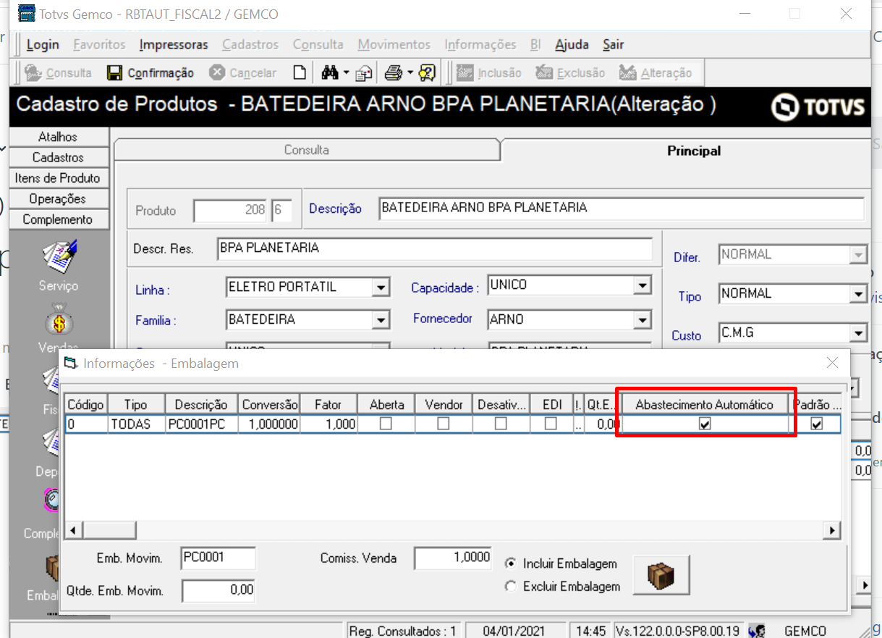Select the Excluir Embalagem radio button
This screenshot has width=882, height=638.
pos(511,587)
